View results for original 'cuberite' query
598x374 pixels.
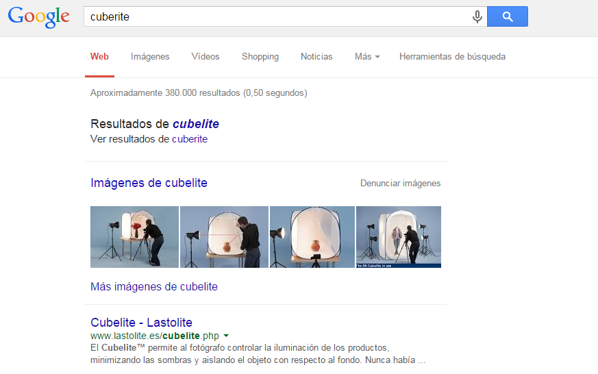[x=190, y=139]
